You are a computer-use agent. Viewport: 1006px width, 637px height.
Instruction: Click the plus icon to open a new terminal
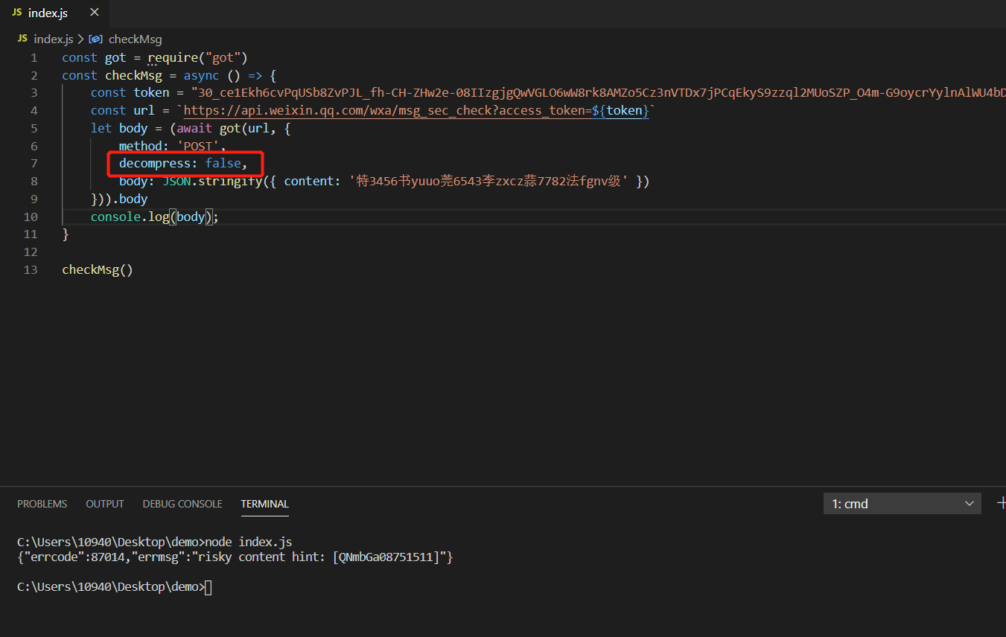[1001, 503]
